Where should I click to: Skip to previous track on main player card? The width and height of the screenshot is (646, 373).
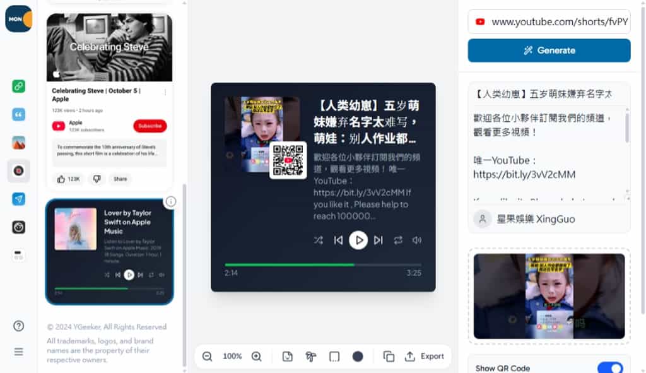pos(338,240)
